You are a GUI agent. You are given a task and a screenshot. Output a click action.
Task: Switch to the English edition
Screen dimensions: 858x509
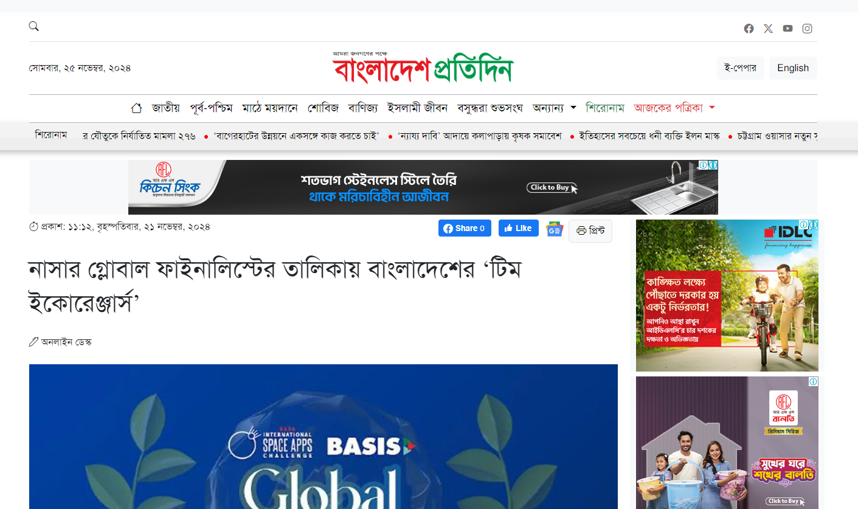[x=793, y=68]
